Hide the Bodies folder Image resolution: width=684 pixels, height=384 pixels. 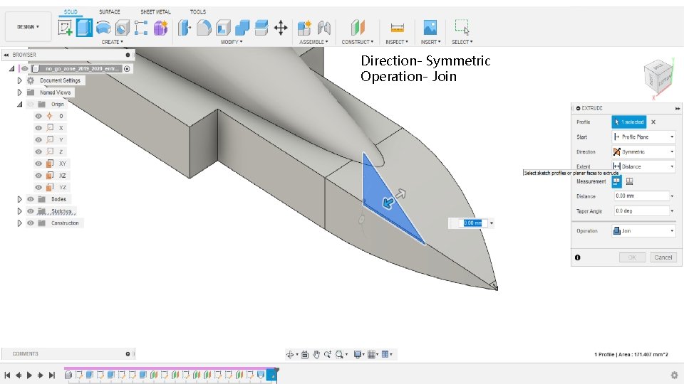(31, 199)
